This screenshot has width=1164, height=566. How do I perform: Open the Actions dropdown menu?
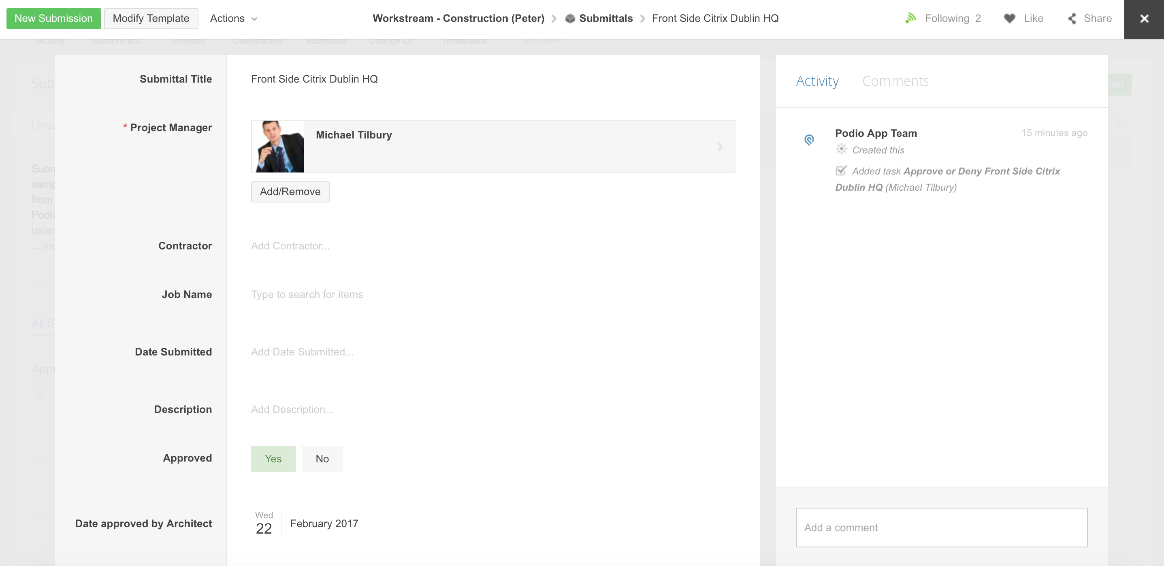pos(234,19)
